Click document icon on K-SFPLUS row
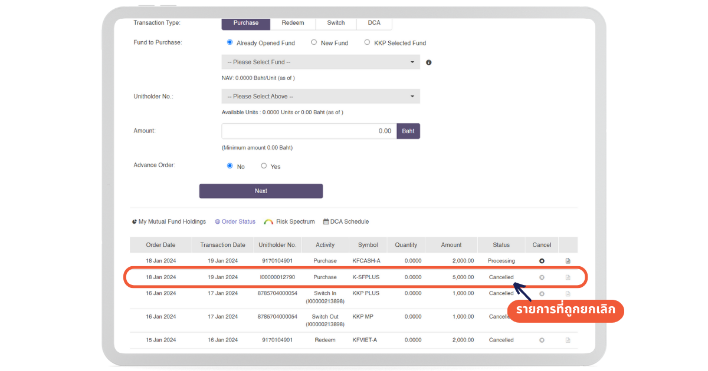708x371 pixels. point(568,277)
